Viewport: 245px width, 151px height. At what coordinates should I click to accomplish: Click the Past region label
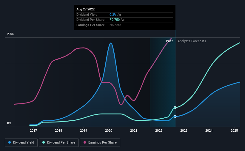169,41
